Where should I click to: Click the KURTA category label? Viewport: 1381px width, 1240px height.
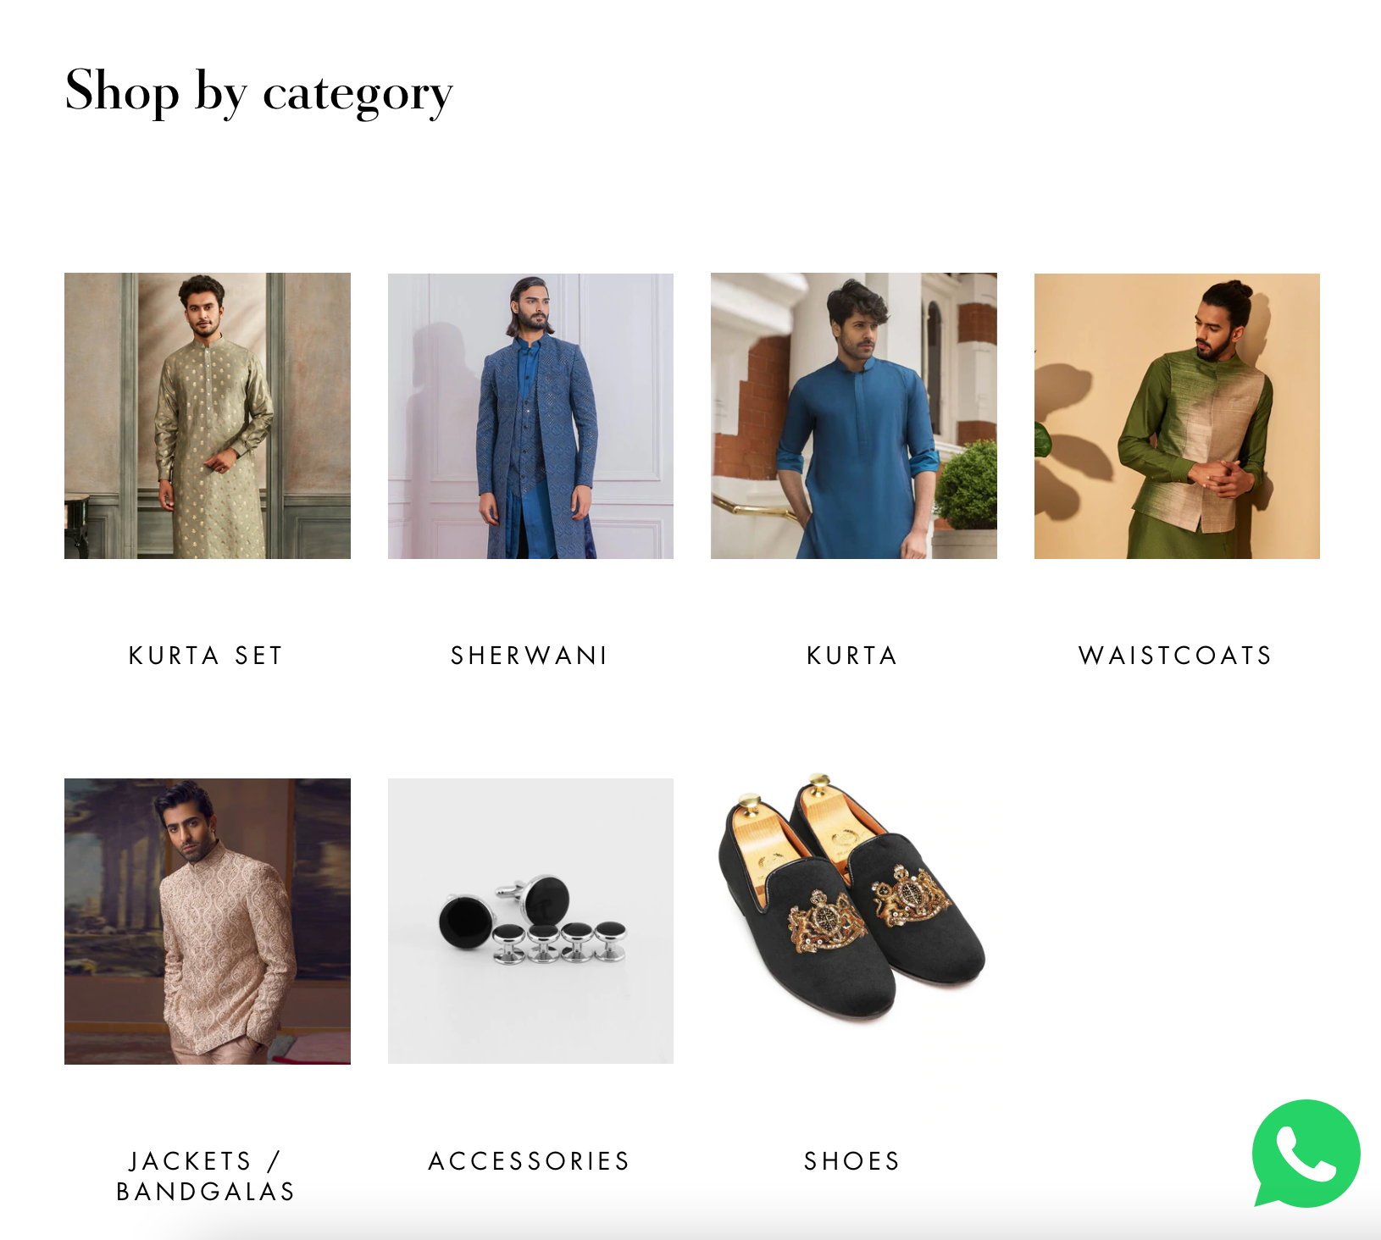point(852,656)
